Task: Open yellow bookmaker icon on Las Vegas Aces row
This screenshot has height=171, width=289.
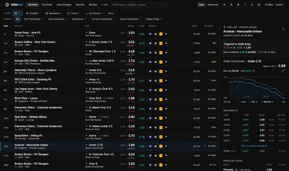Action: pos(161,90)
